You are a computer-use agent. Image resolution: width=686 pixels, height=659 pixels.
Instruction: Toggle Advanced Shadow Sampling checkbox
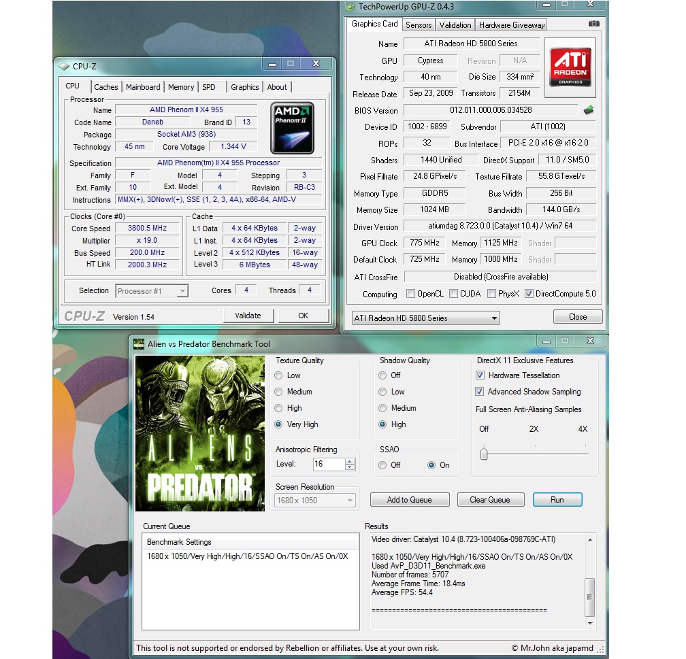point(480,391)
